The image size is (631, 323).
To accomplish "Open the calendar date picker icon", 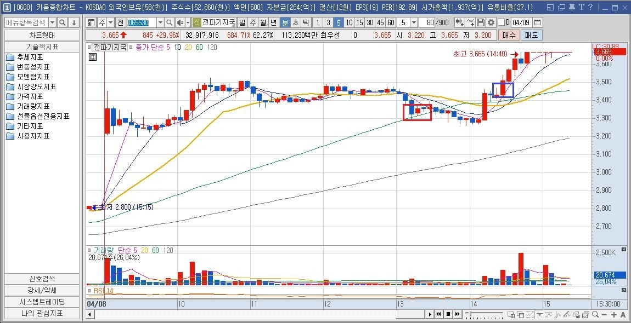I will tap(538, 22).
